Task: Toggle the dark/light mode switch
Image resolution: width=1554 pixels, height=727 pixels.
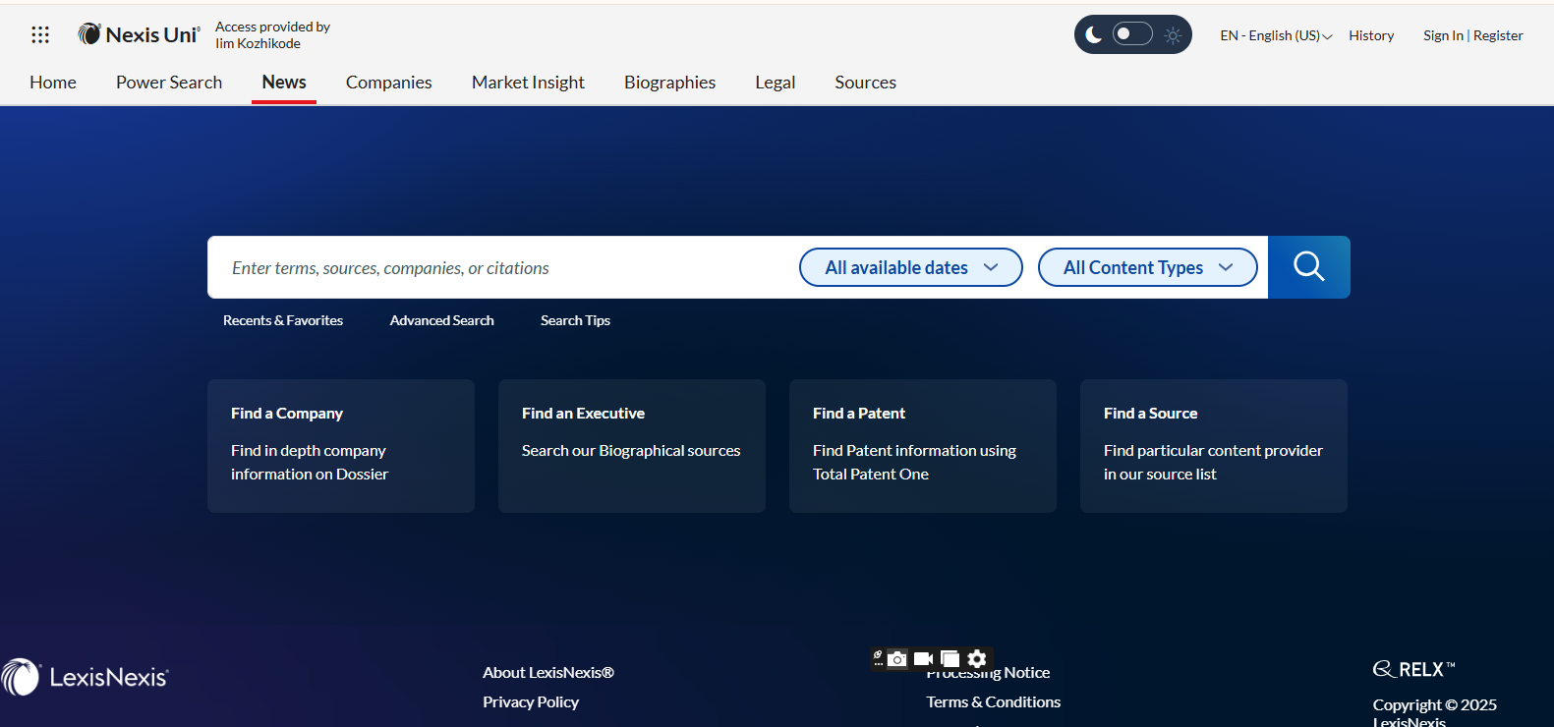Action: (1132, 34)
